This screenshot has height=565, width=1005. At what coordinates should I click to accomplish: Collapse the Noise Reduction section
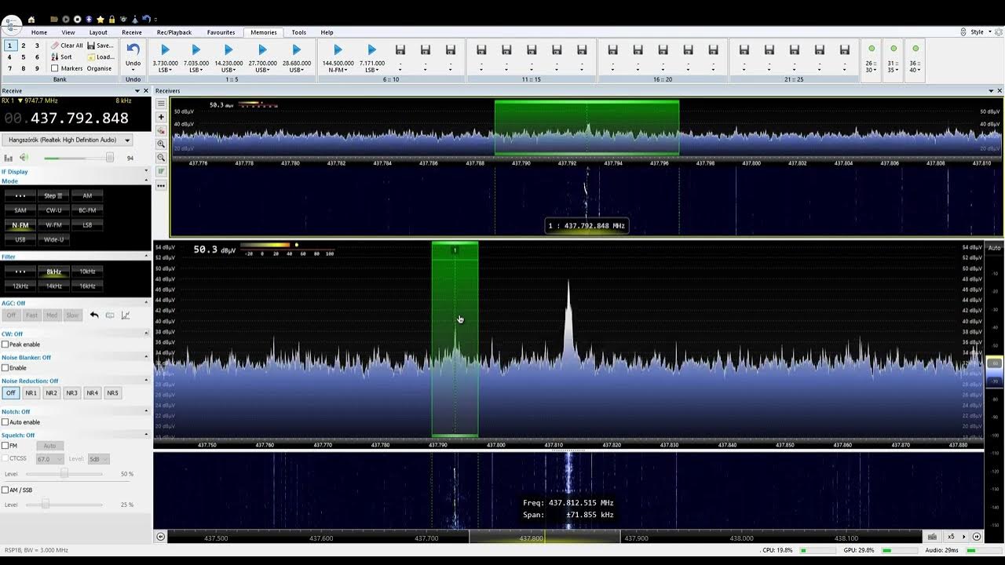click(x=146, y=381)
